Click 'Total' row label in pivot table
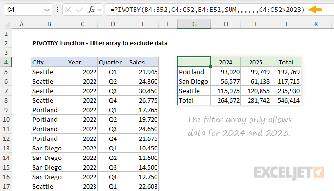 pyautogui.click(x=194, y=100)
